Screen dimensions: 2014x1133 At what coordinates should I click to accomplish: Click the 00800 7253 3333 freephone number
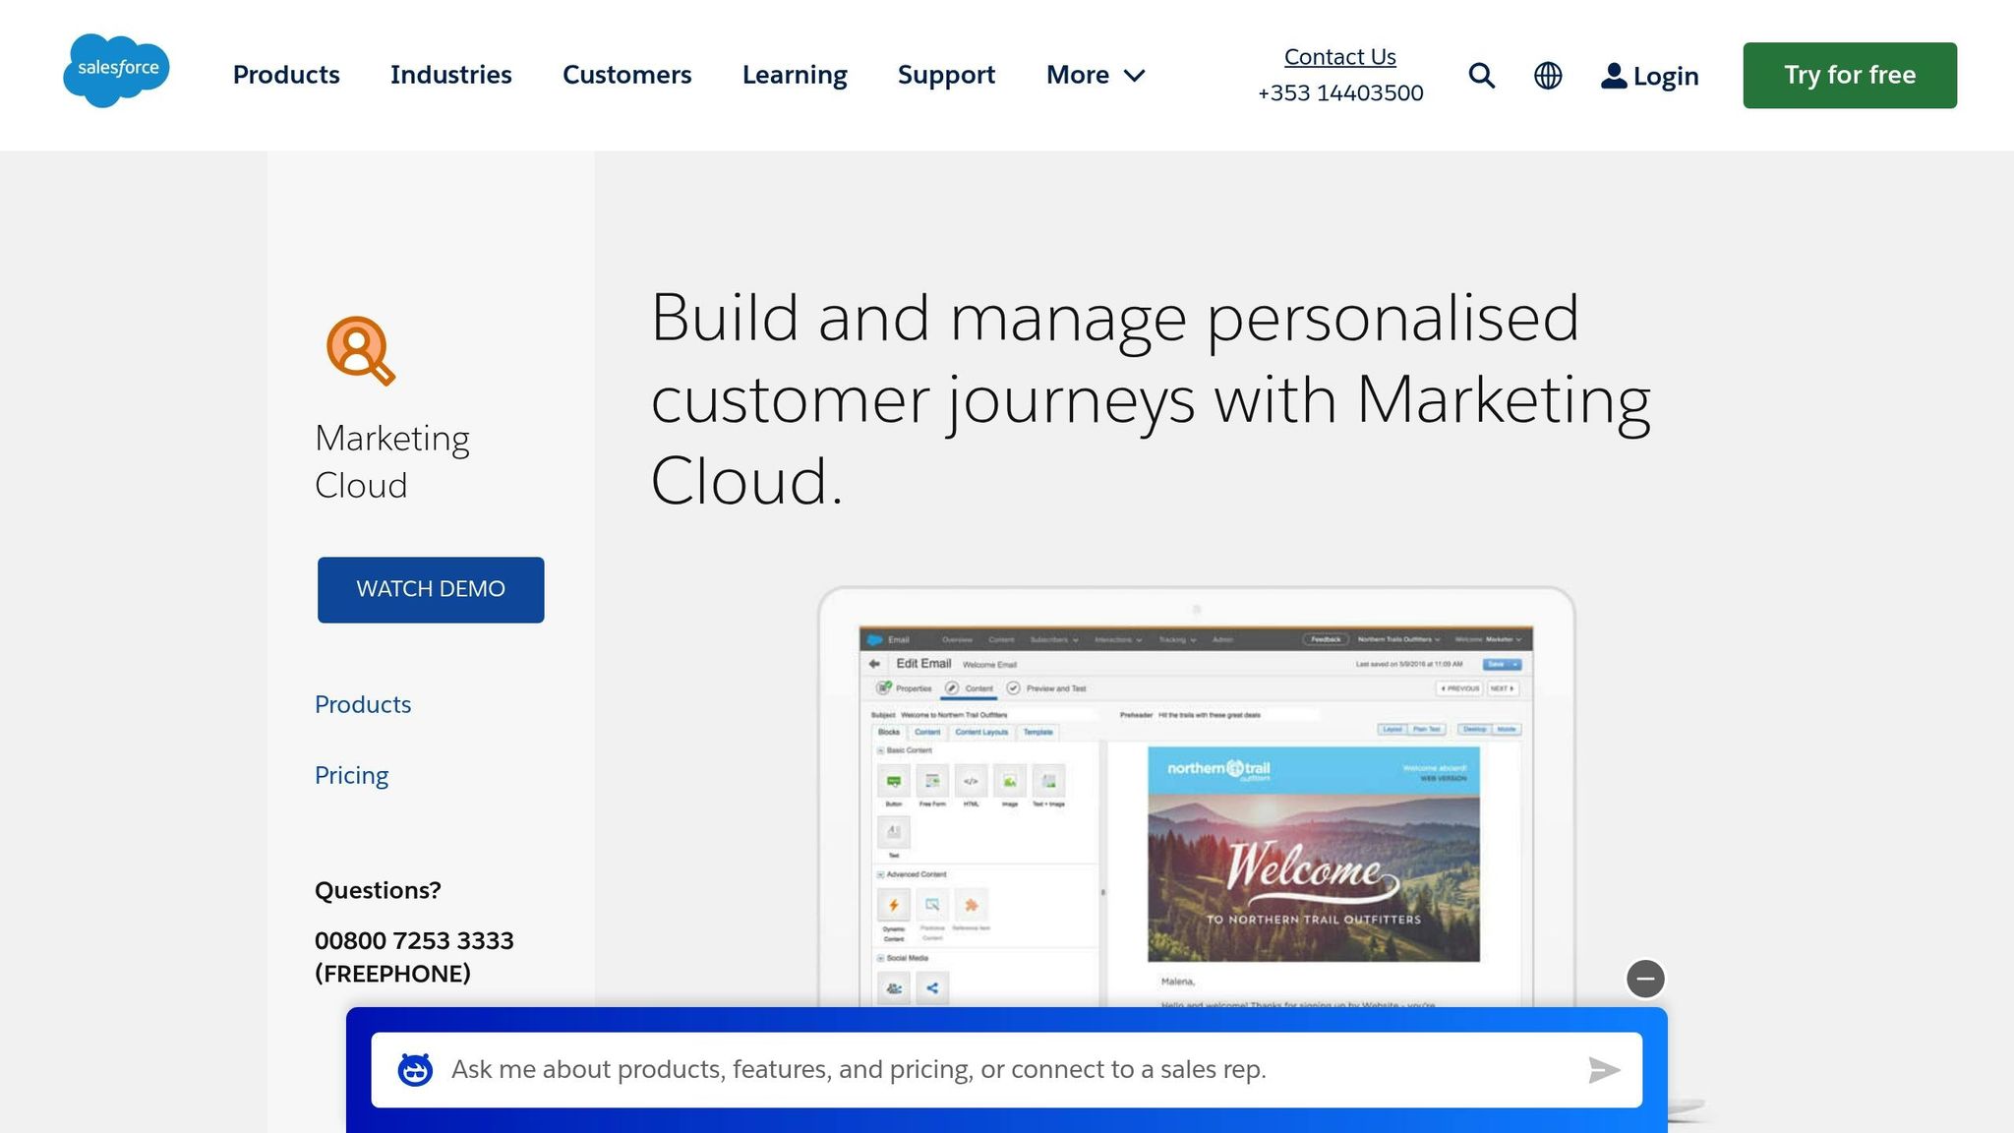click(x=414, y=957)
